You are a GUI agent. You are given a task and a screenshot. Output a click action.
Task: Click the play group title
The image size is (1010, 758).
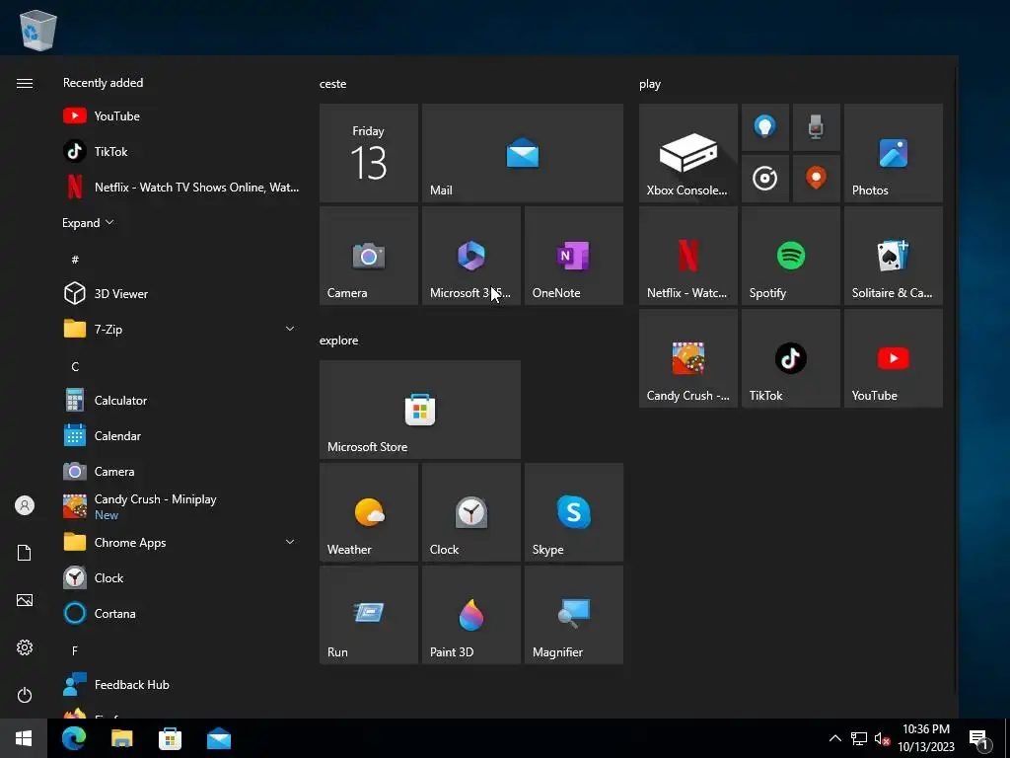[649, 84]
